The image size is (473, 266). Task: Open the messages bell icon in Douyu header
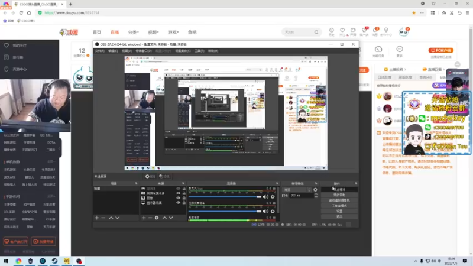pyautogui.click(x=375, y=30)
